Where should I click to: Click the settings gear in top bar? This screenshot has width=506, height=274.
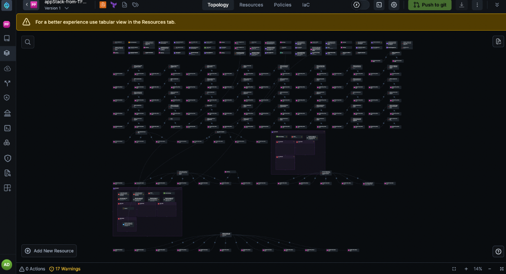pyautogui.click(x=394, y=5)
